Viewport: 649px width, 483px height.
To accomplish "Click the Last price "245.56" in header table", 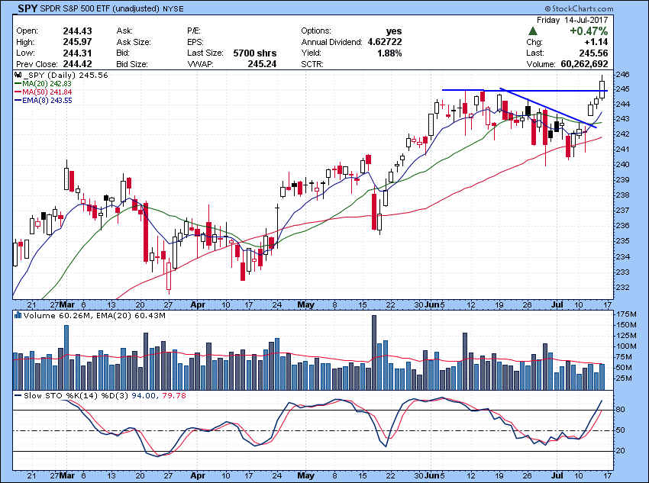I will pyautogui.click(x=593, y=53).
